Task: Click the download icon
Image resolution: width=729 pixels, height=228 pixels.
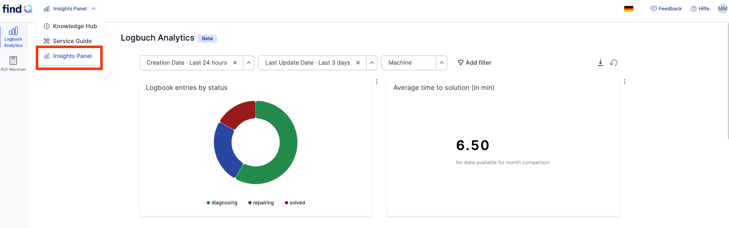Action: click(x=600, y=63)
